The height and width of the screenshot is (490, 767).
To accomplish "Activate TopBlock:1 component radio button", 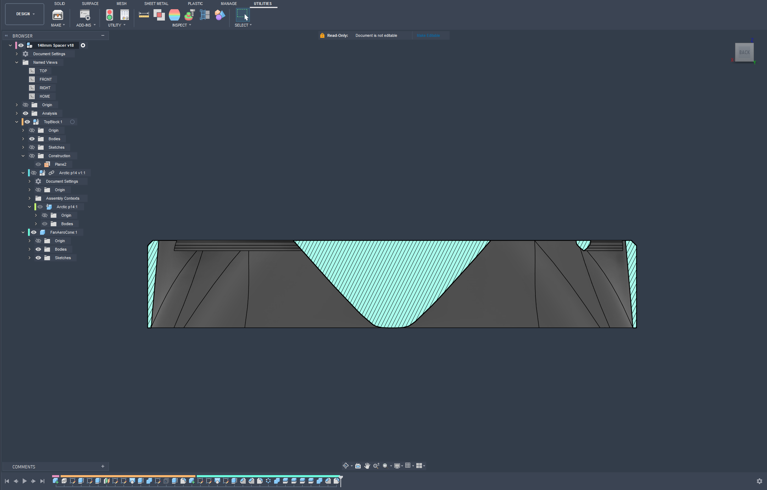I will point(72,122).
